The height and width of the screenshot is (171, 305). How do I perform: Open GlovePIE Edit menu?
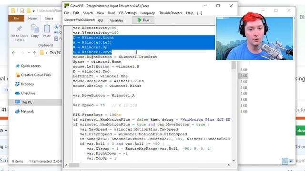coord(76,13)
